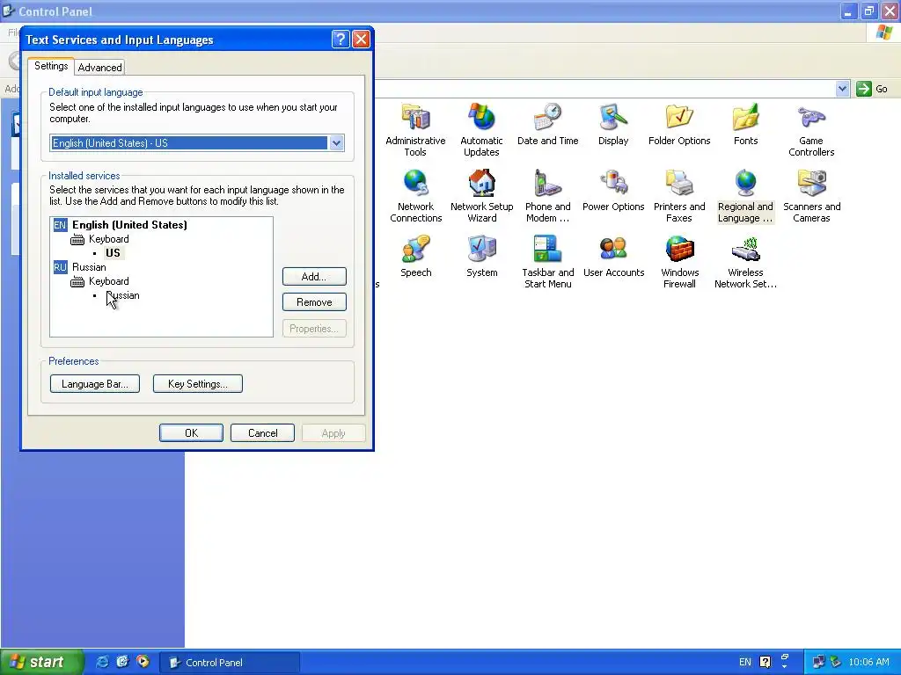The width and height of the screenshot is (901, 675).
Task: Click the Remove button
Action: coord(314,302)
